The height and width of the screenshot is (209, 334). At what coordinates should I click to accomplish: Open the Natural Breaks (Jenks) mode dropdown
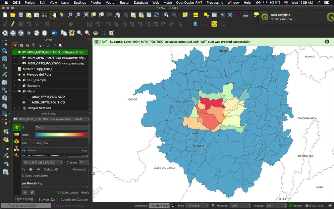click(x=43, y=163)
